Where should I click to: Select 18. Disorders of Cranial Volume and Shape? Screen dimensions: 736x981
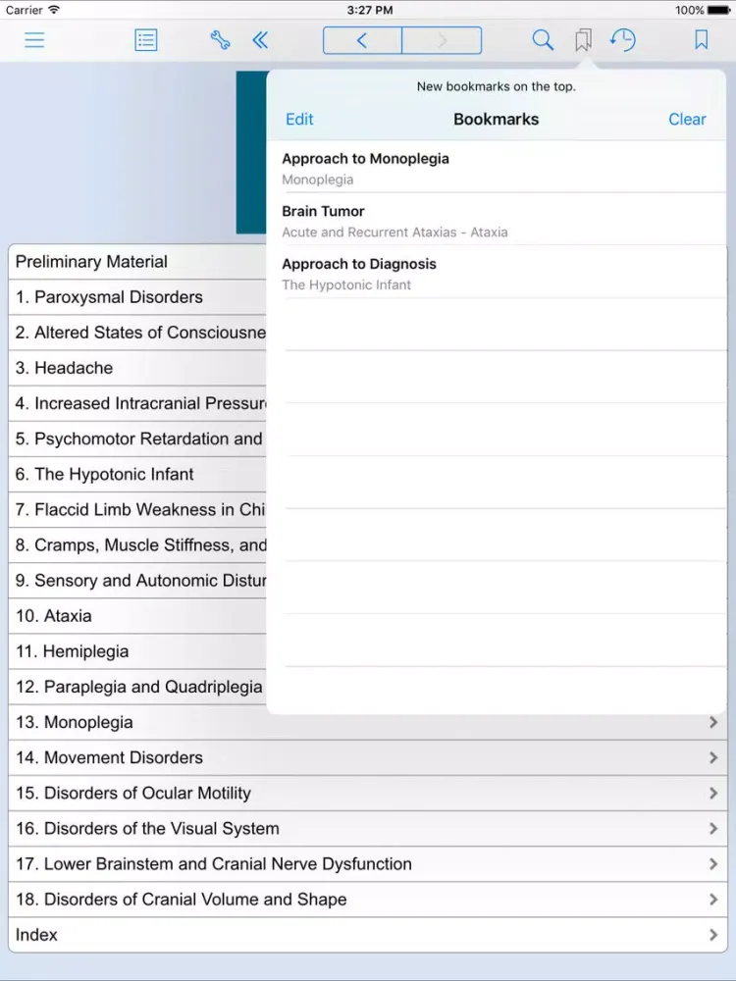tap(182, 900)
